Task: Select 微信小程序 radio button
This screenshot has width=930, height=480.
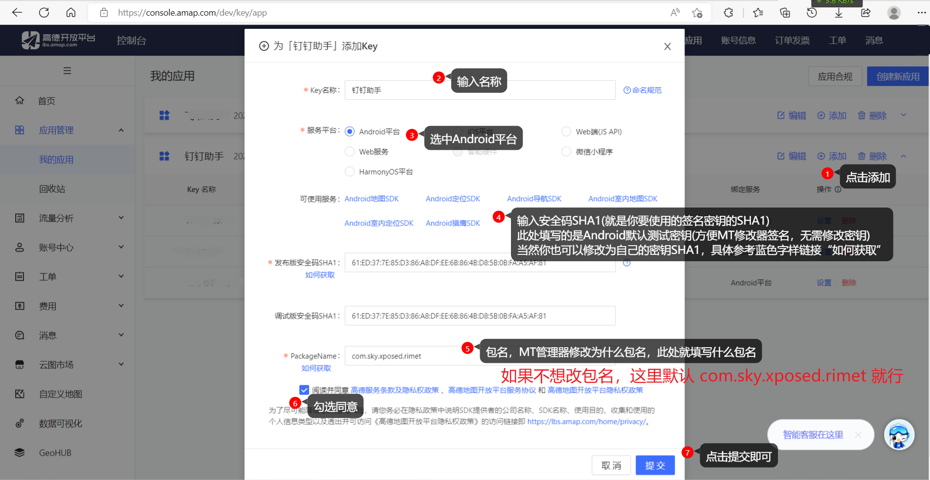Action: 566,151
